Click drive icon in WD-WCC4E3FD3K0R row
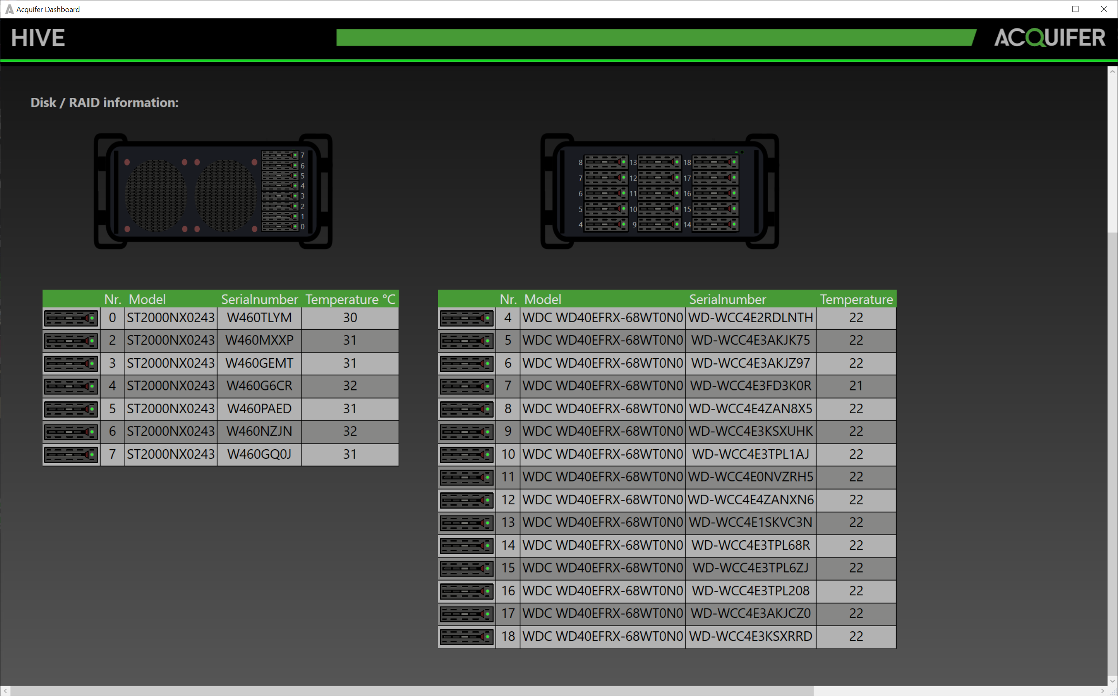This screenshot has height=696, width=1118. (467, 386)
